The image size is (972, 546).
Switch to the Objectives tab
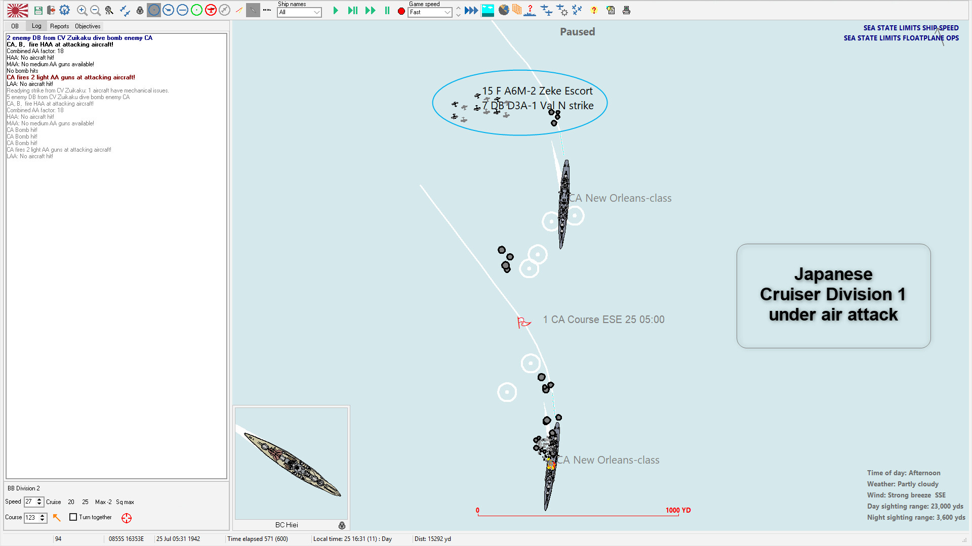pyautogui.click(x=87, y=26)
